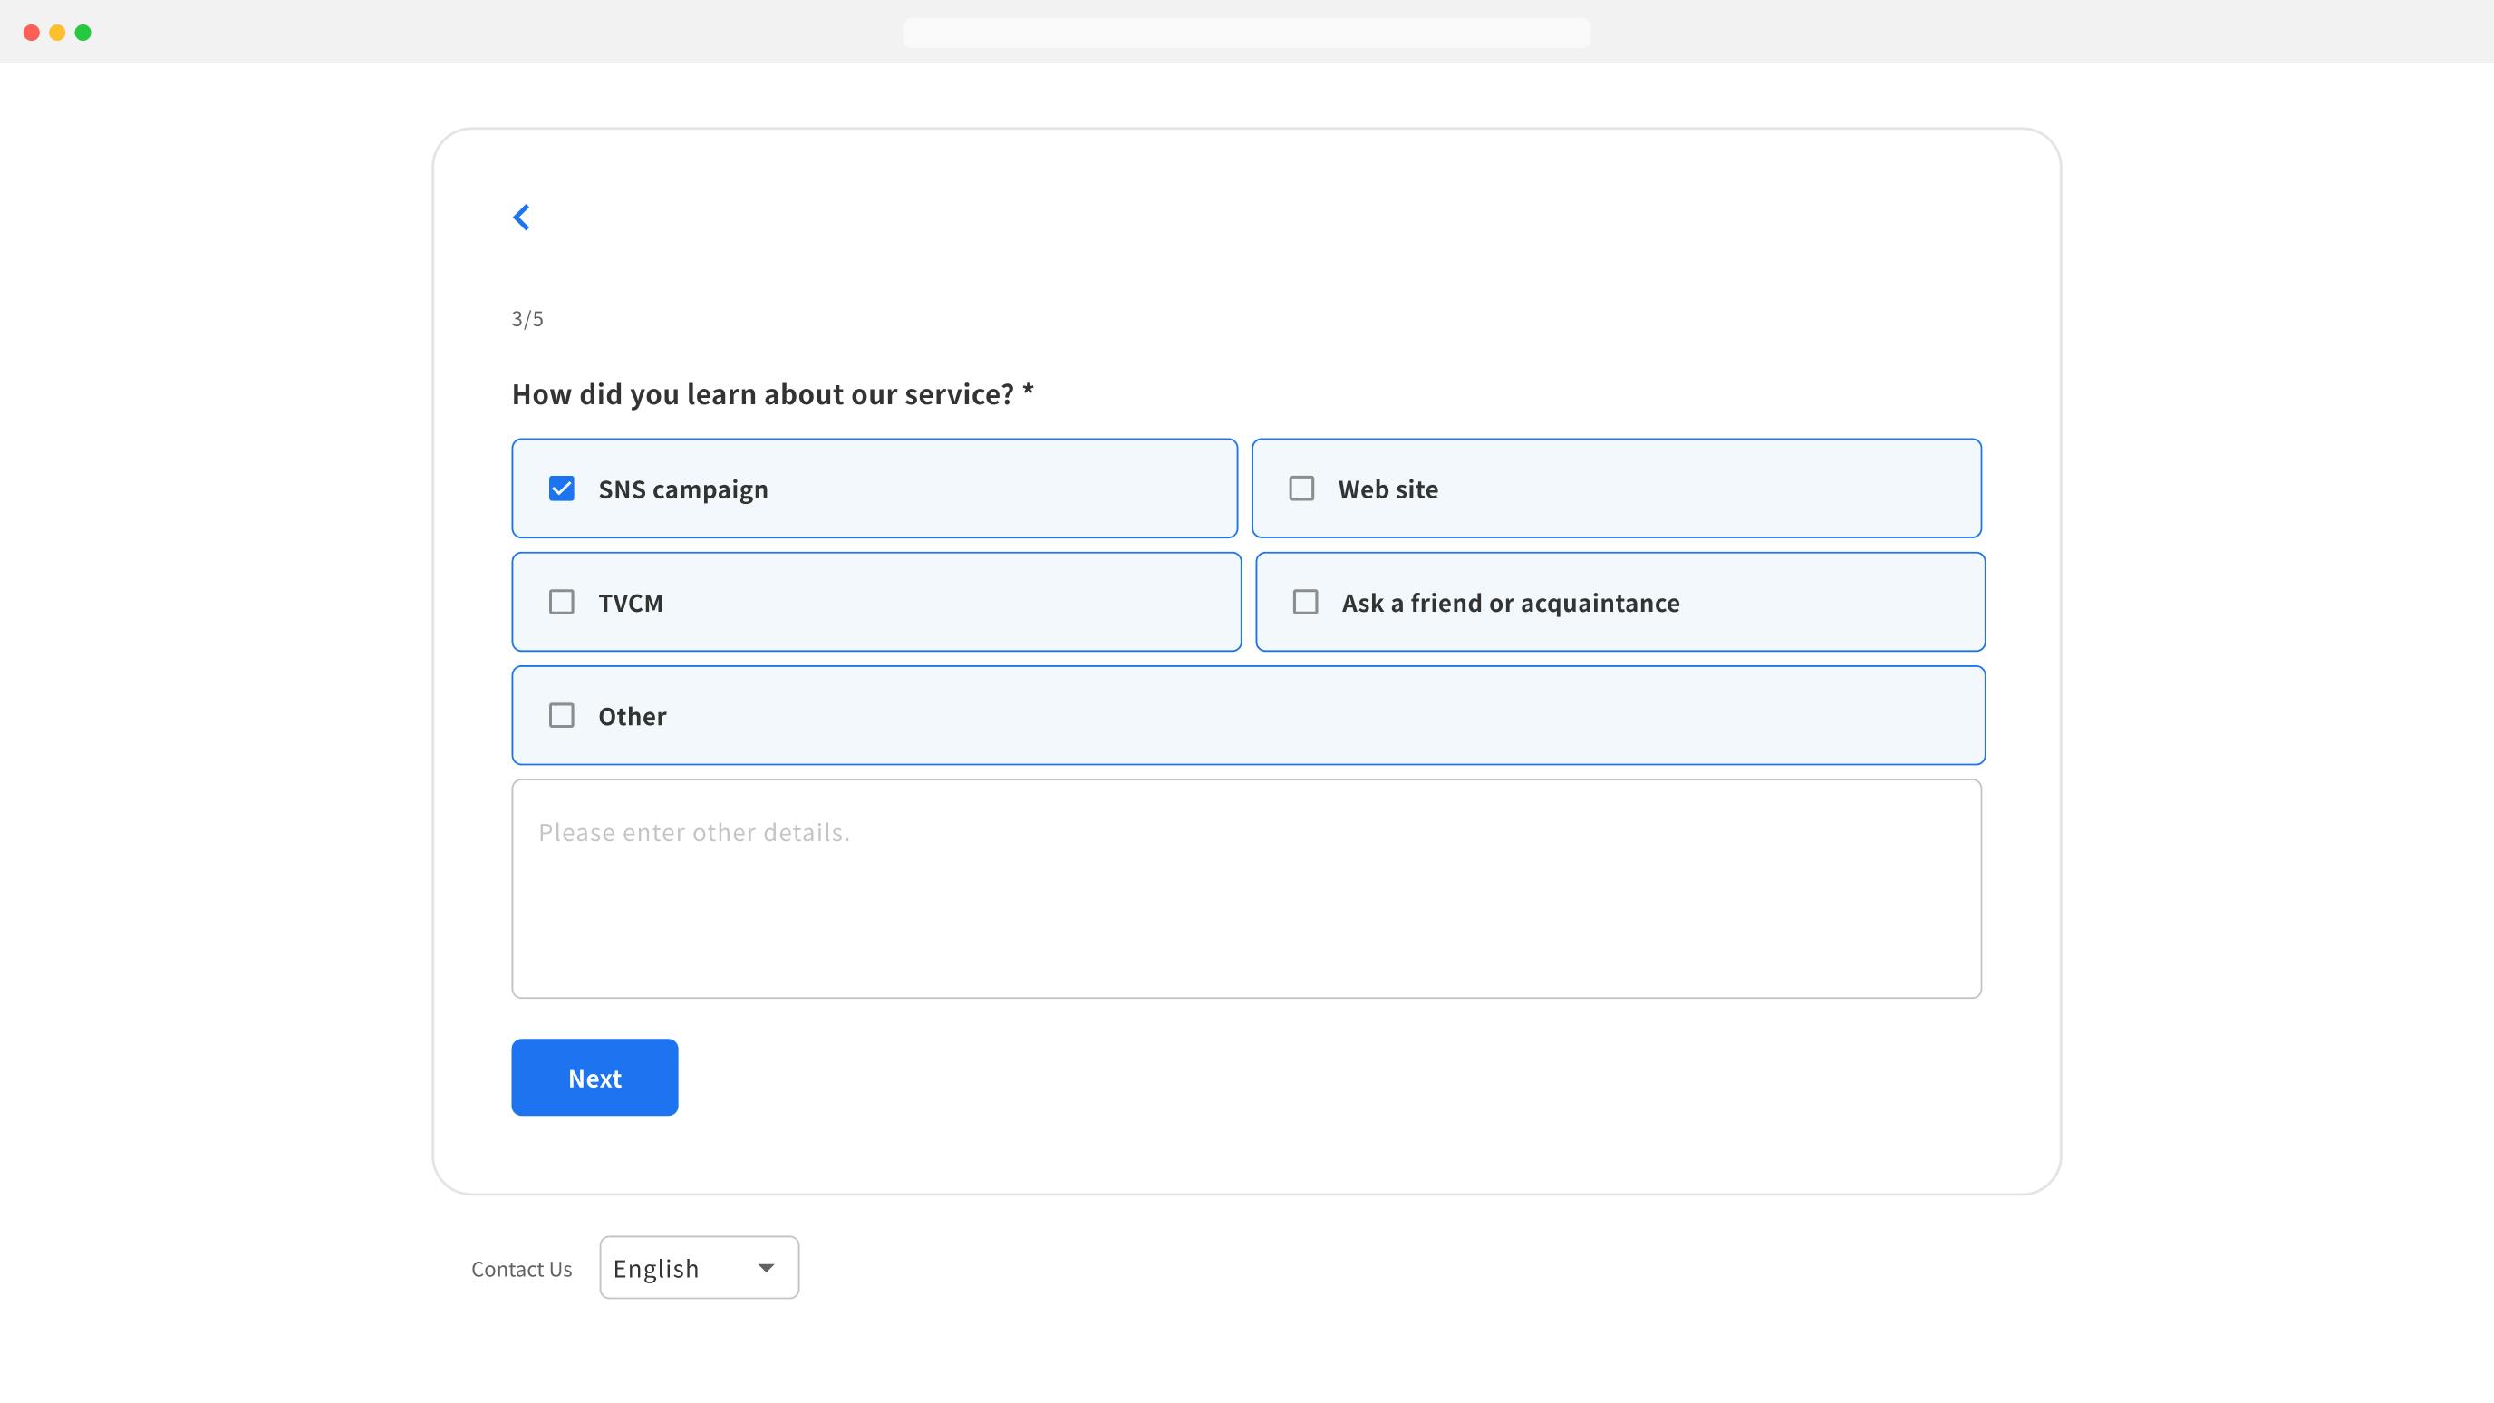Open the English language dropdown

tap(699, 1267)
